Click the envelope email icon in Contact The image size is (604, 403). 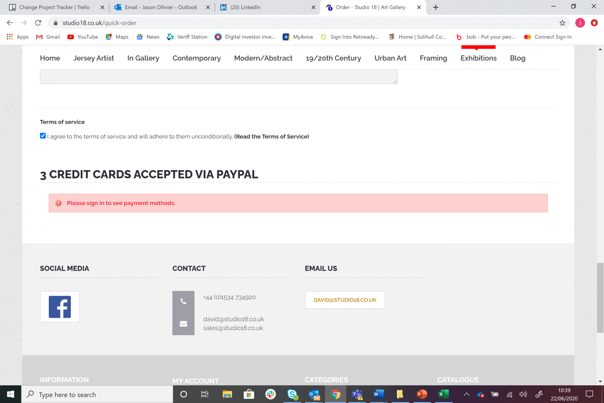[x=183, y=324]
